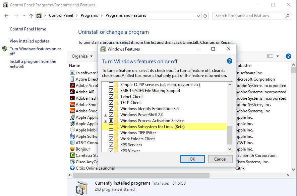Viewport: 297px width, 196px height.
Task: Open Turn Windows features on or off link
Action: (x=35, y=51)
